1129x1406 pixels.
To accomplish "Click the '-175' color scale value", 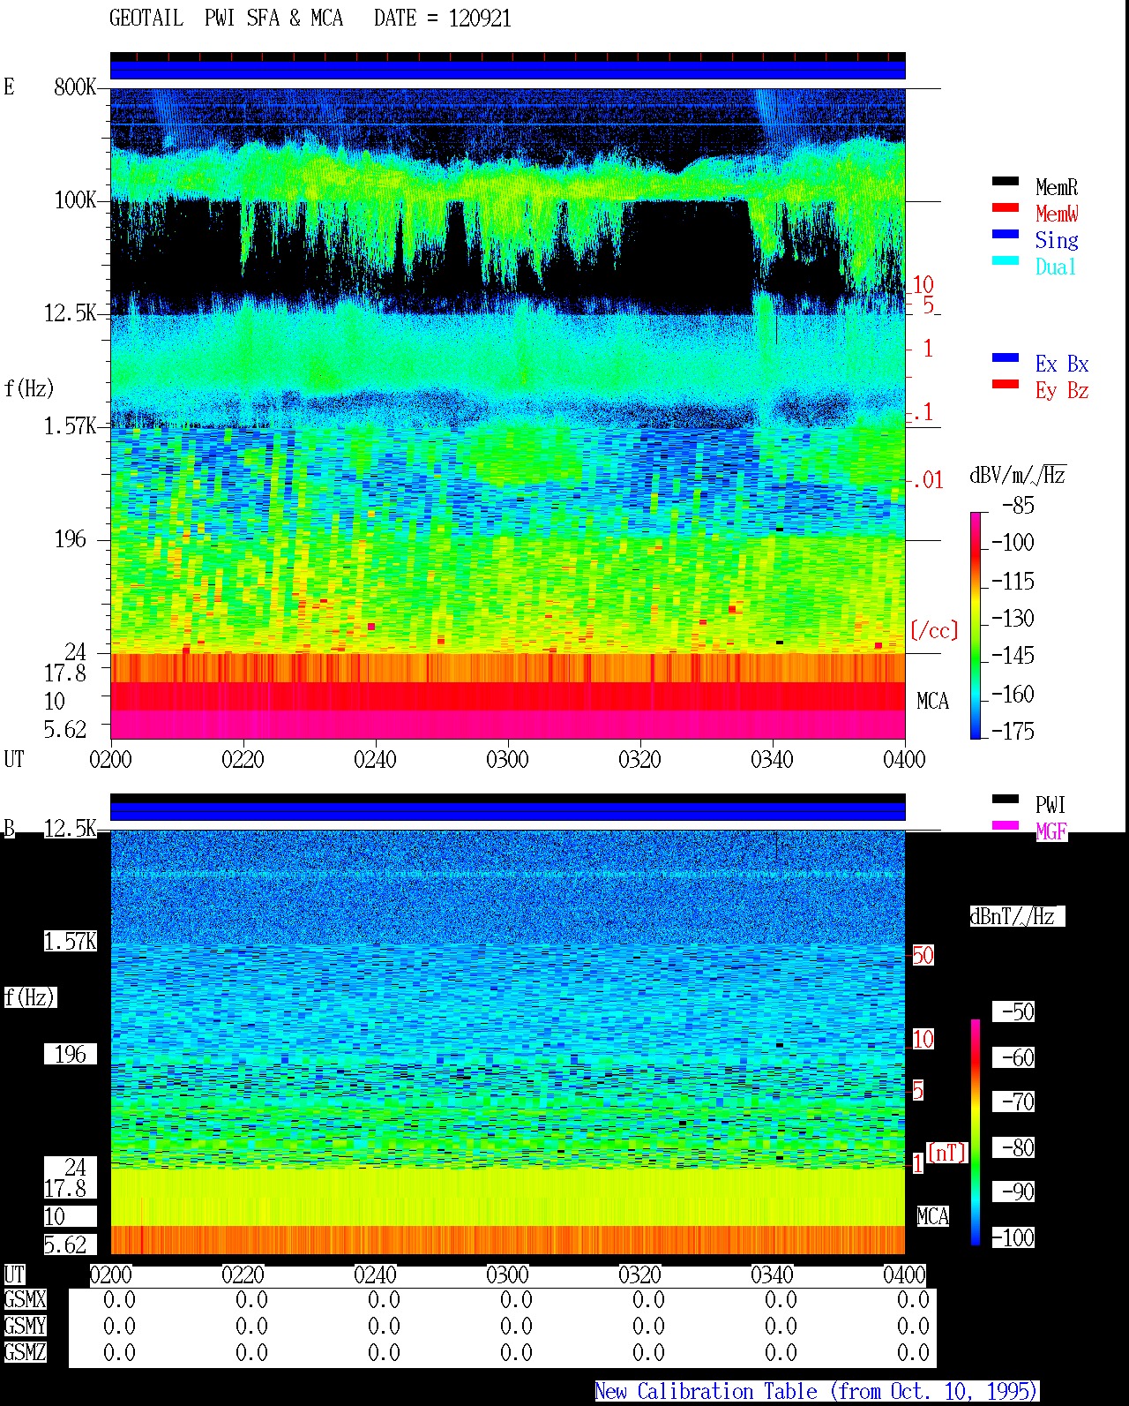I will click(x=1013, y=731).
